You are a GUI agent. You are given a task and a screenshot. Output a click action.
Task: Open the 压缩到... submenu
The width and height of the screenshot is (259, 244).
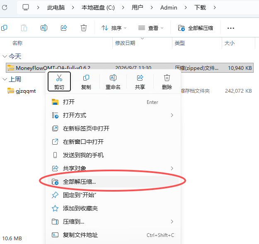pos(113,222)
